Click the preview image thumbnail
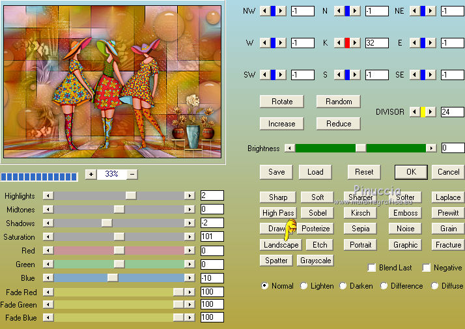Screen dimensions: 465x329 coord(113,81)
